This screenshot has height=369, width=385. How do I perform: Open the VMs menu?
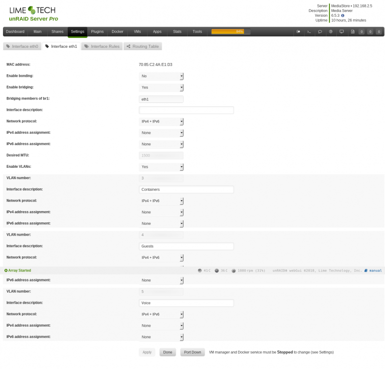coord(137,31)
